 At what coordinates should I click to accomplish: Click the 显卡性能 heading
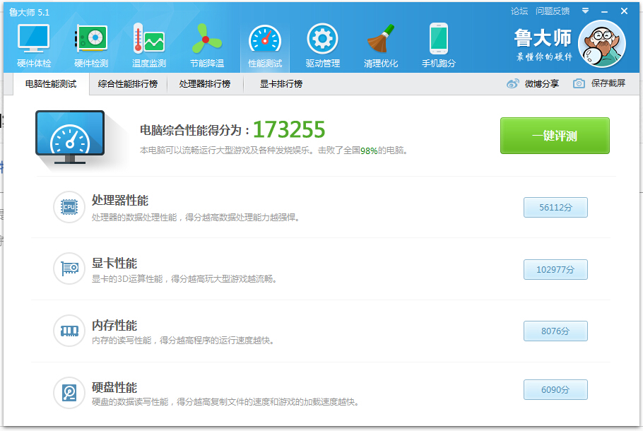(x=114, y=263)
